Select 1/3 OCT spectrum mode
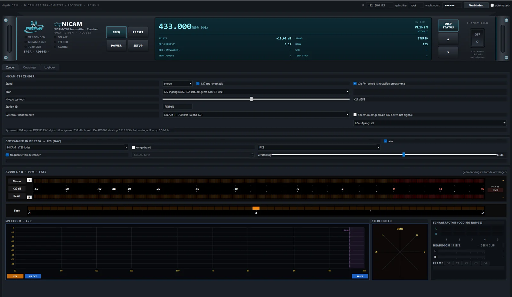512x297 pixels. click(33, 276)
